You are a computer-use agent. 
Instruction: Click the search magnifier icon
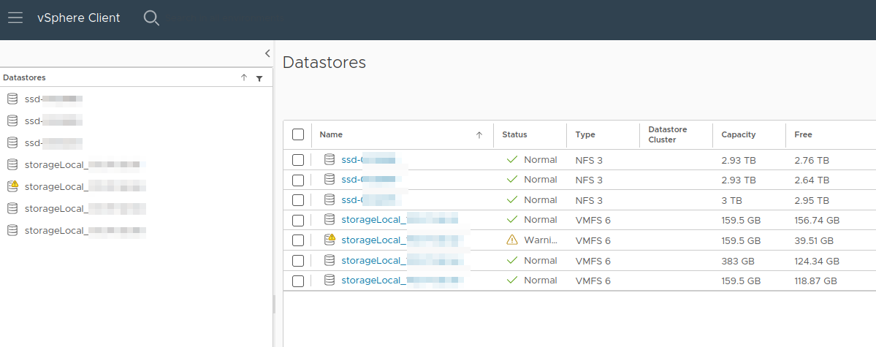(x=151, y=18)
